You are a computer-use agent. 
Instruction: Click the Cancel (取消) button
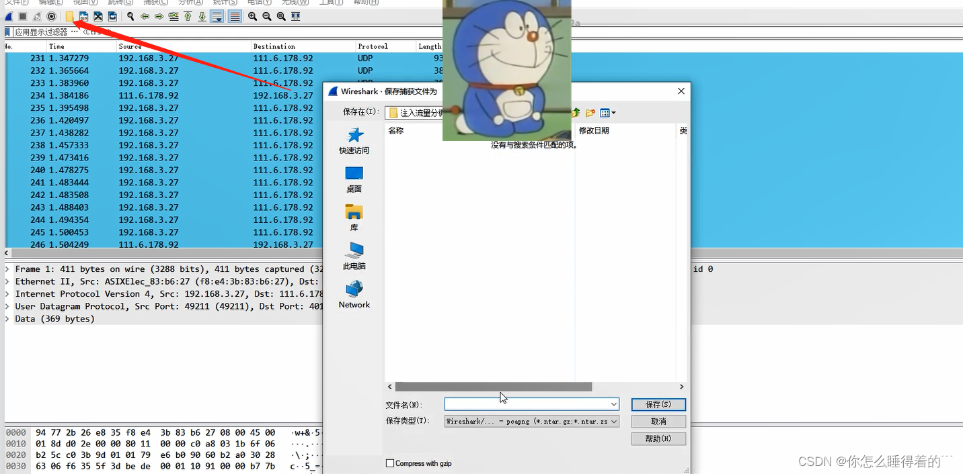pyautogui.click(x=658, y=422)
